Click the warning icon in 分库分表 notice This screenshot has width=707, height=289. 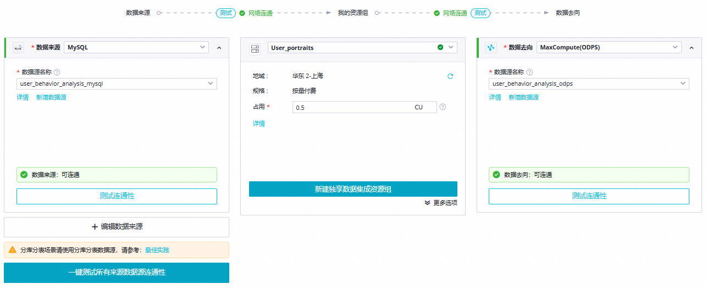click(13, 250)
